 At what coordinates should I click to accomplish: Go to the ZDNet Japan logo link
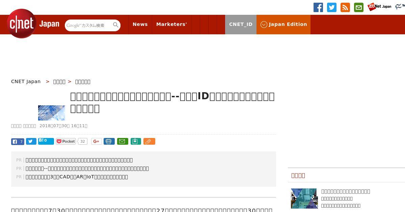tap(379, 7)
